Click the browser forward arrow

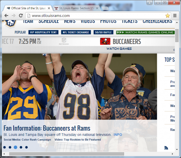coord(13,15)
